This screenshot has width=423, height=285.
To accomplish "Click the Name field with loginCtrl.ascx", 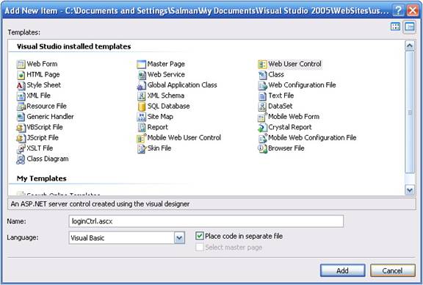I will pos(206,221).
